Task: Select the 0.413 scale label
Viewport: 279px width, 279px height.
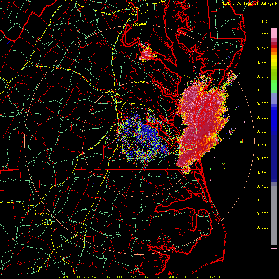Action: tap(263, 186)
